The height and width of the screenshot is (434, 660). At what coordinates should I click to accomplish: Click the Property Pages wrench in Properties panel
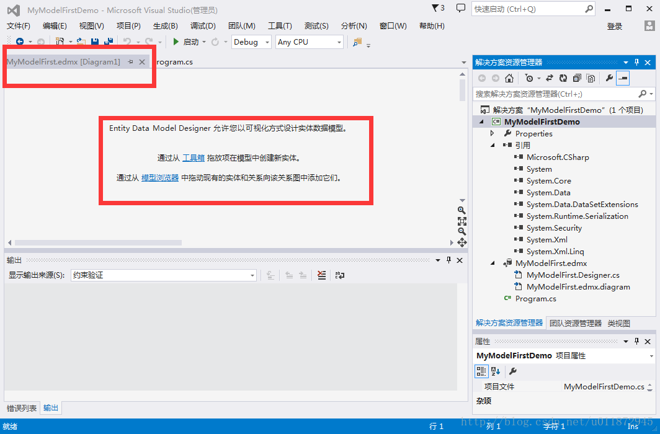pyautogui.click(x=512, y=371)
